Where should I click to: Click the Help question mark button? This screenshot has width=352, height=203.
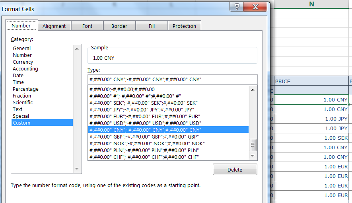tap(237, 7)
